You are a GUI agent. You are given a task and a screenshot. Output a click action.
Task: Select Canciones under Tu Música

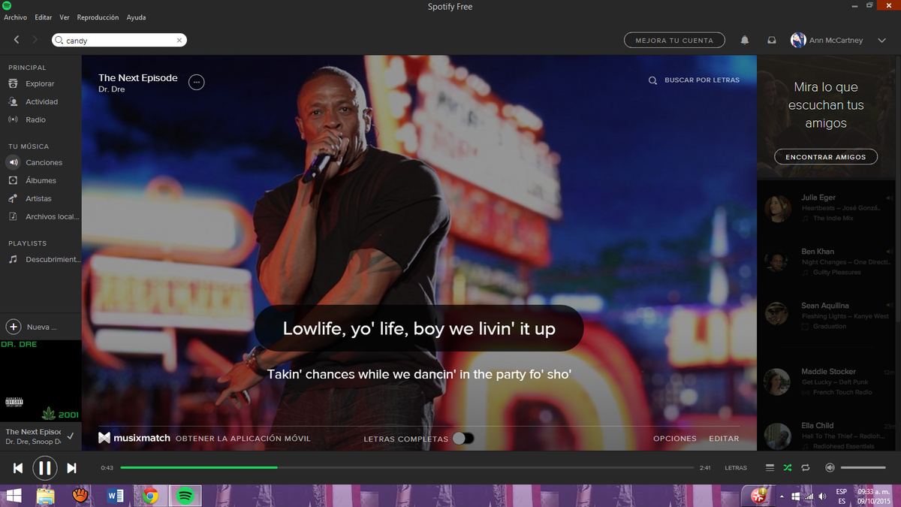pos(44,163)
